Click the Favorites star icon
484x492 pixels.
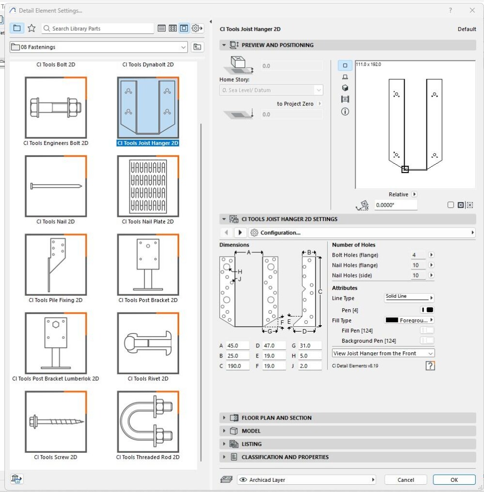point(31,29)
